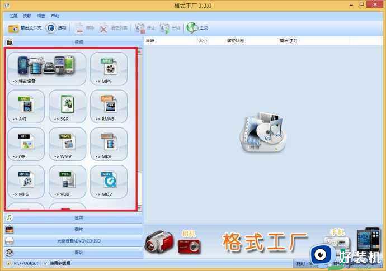Pick the MOV format icon
Screen dimensions: 386x271
tap(109, 181)
